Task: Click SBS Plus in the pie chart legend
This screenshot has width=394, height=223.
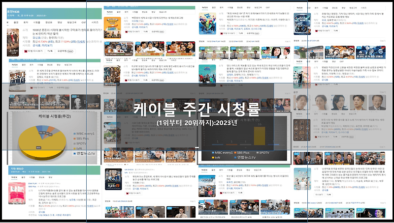Action: tap(81, 139)
